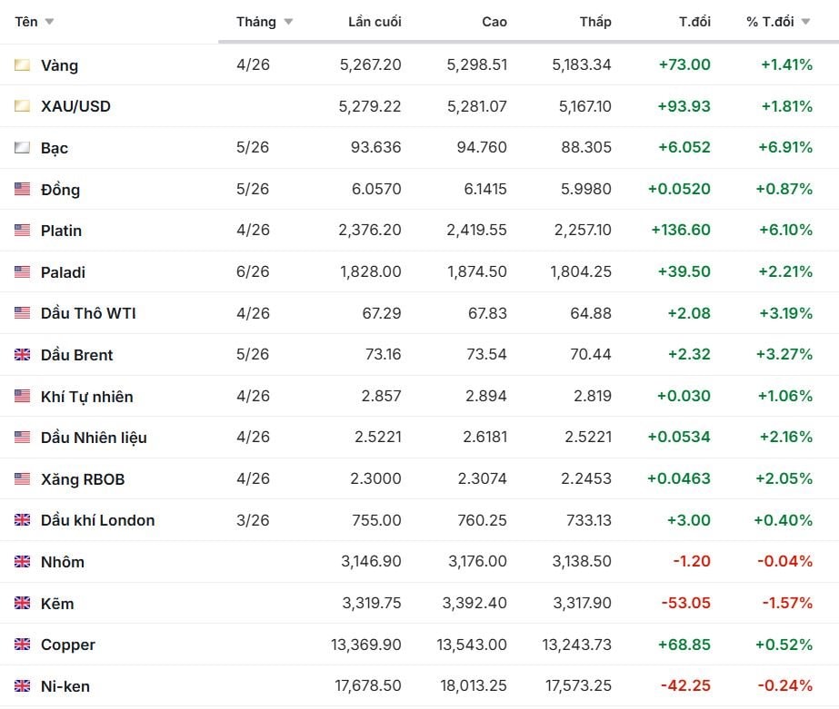Sort by the Tên column arrow
Image resolution: width=839 pixels, height=709 pixels.
tap(49, 22)
